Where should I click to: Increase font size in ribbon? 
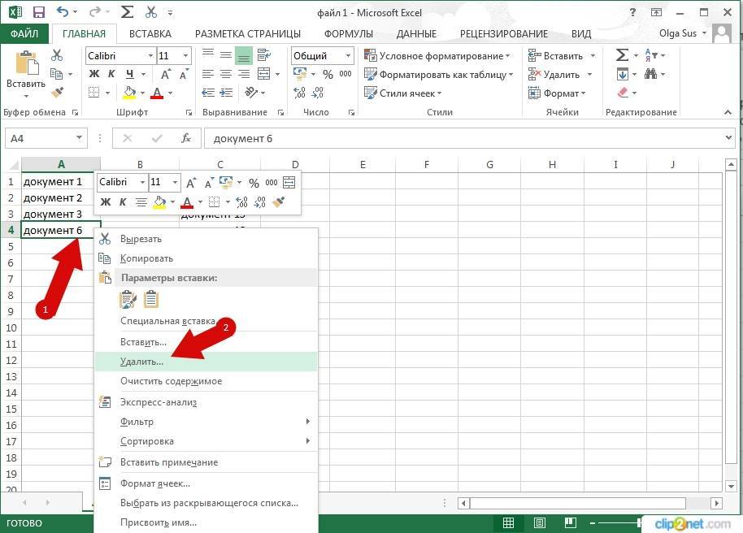pyautogui.click(x=165, y=74)
